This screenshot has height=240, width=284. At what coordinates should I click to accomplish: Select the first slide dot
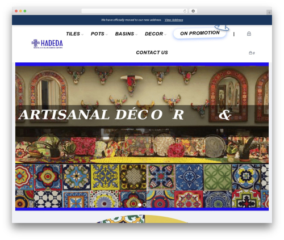click(x=140, y=205)
